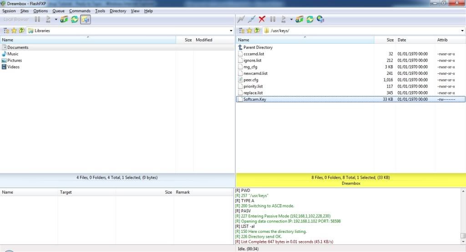Screen dimensions: 466x252
Task: Open the Commands menu
Action: click(x=80, y=10)
